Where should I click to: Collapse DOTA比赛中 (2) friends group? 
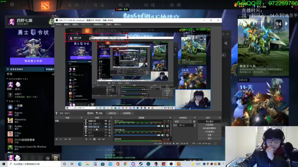pyautogui.click(x=7, y=79)
